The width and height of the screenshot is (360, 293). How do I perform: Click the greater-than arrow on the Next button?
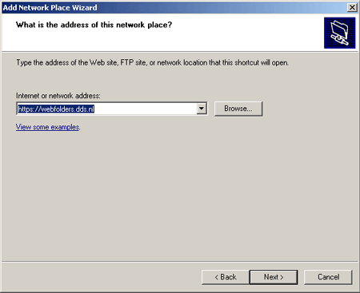click(x=282, y=277)
